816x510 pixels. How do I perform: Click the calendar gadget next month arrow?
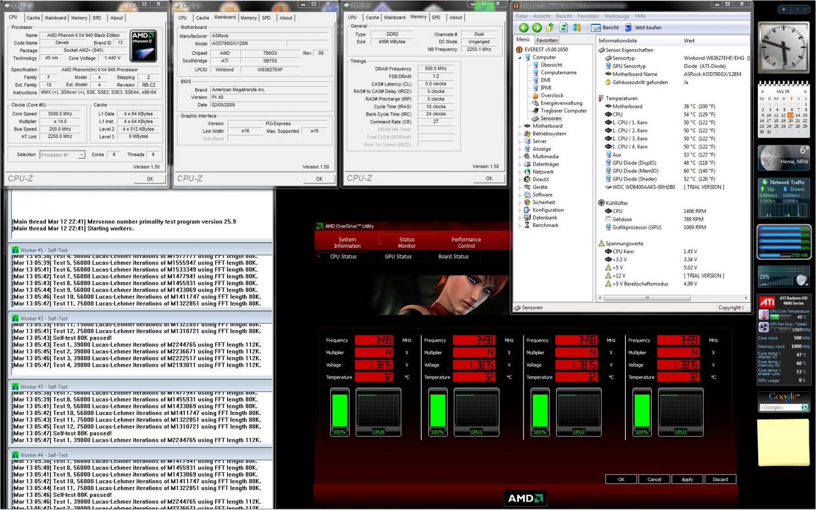point(806,92)
